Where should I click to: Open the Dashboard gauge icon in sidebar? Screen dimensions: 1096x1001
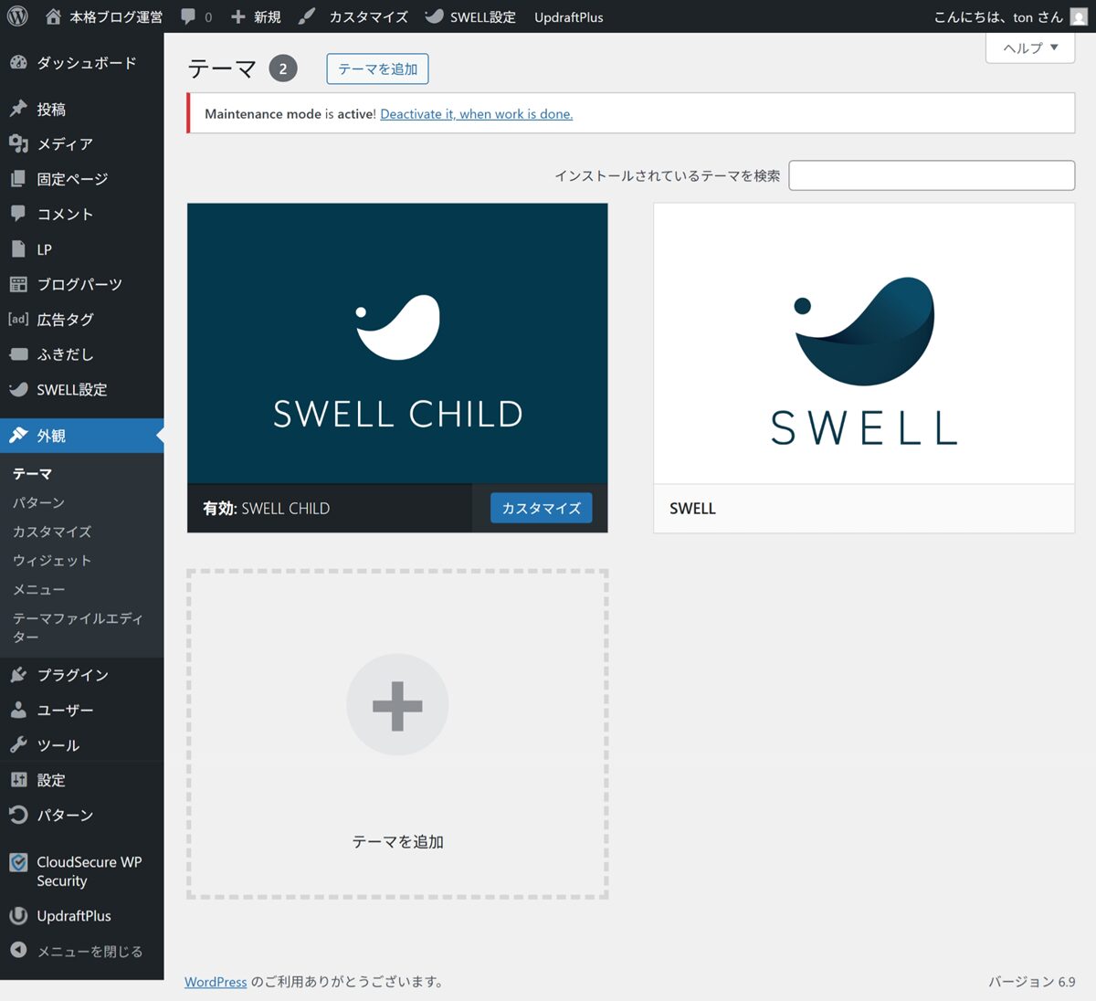tap(18, 63)
